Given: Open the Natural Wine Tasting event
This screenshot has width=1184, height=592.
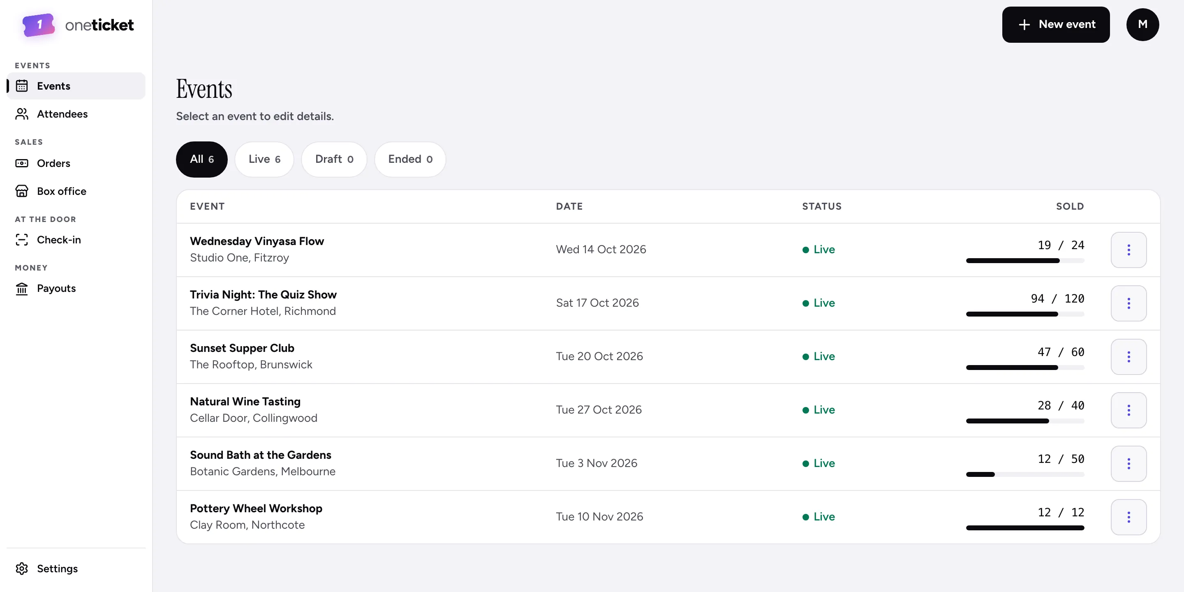Looking at the screenshot, I should tap(245, 402).
